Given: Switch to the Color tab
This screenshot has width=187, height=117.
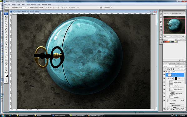Looking at the screenshot, I should 165,40.
